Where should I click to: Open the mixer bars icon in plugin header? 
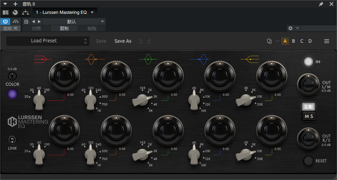point(6,13)
